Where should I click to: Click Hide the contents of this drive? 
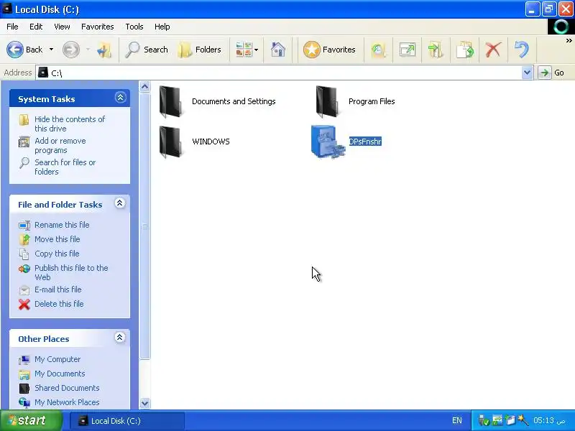[70, 124]
